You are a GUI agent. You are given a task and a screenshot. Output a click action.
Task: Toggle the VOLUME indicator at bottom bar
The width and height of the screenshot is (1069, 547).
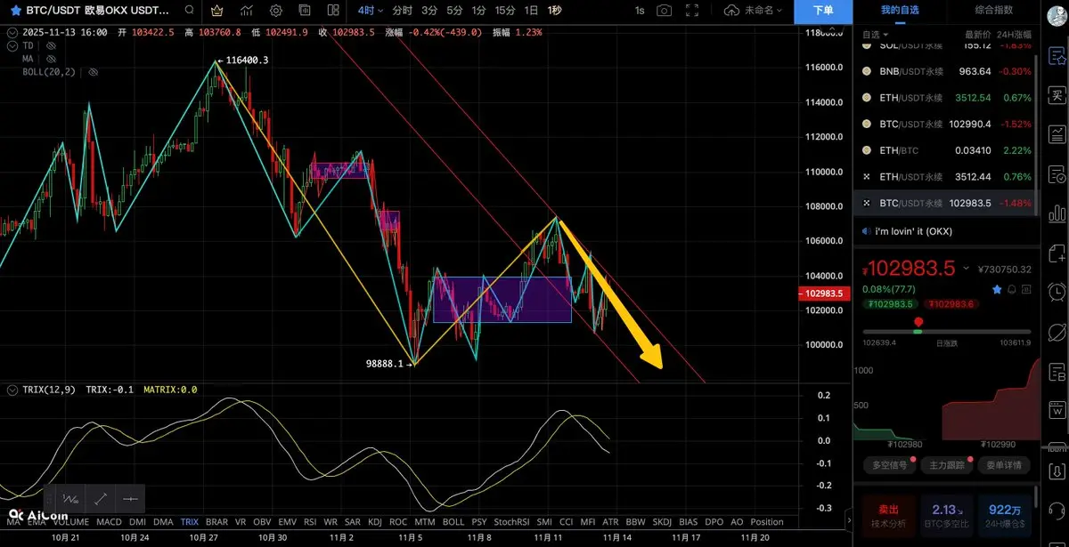coord(71,522)
